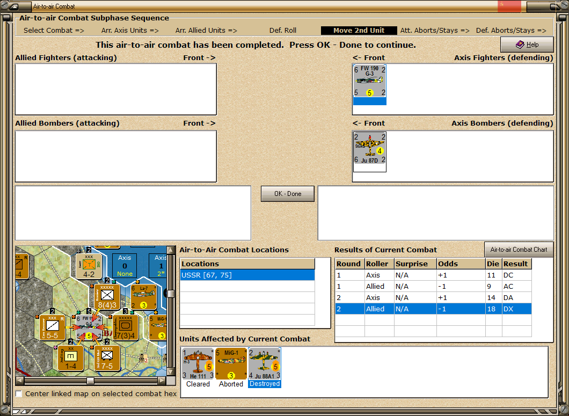Click the He 111 cleared unit counter

click(x=198, y=364)
